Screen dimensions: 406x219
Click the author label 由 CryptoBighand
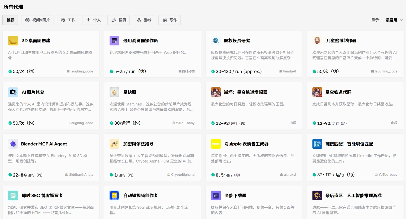tap(181, 175)
